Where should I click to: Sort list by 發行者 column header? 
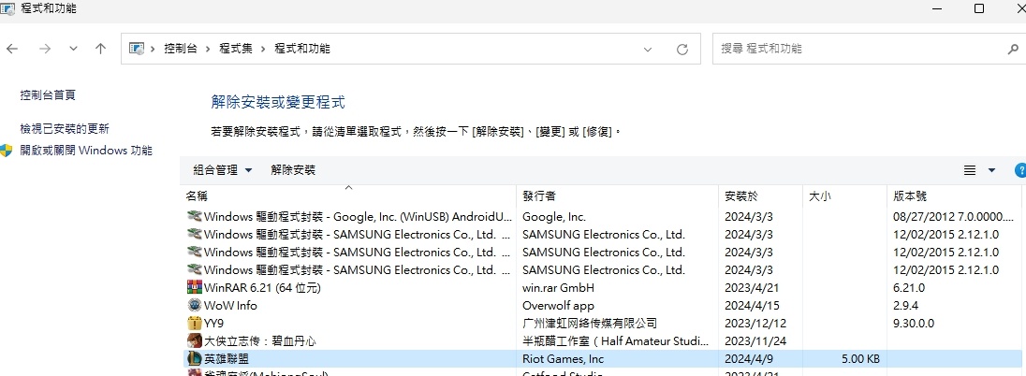[539, 196]
